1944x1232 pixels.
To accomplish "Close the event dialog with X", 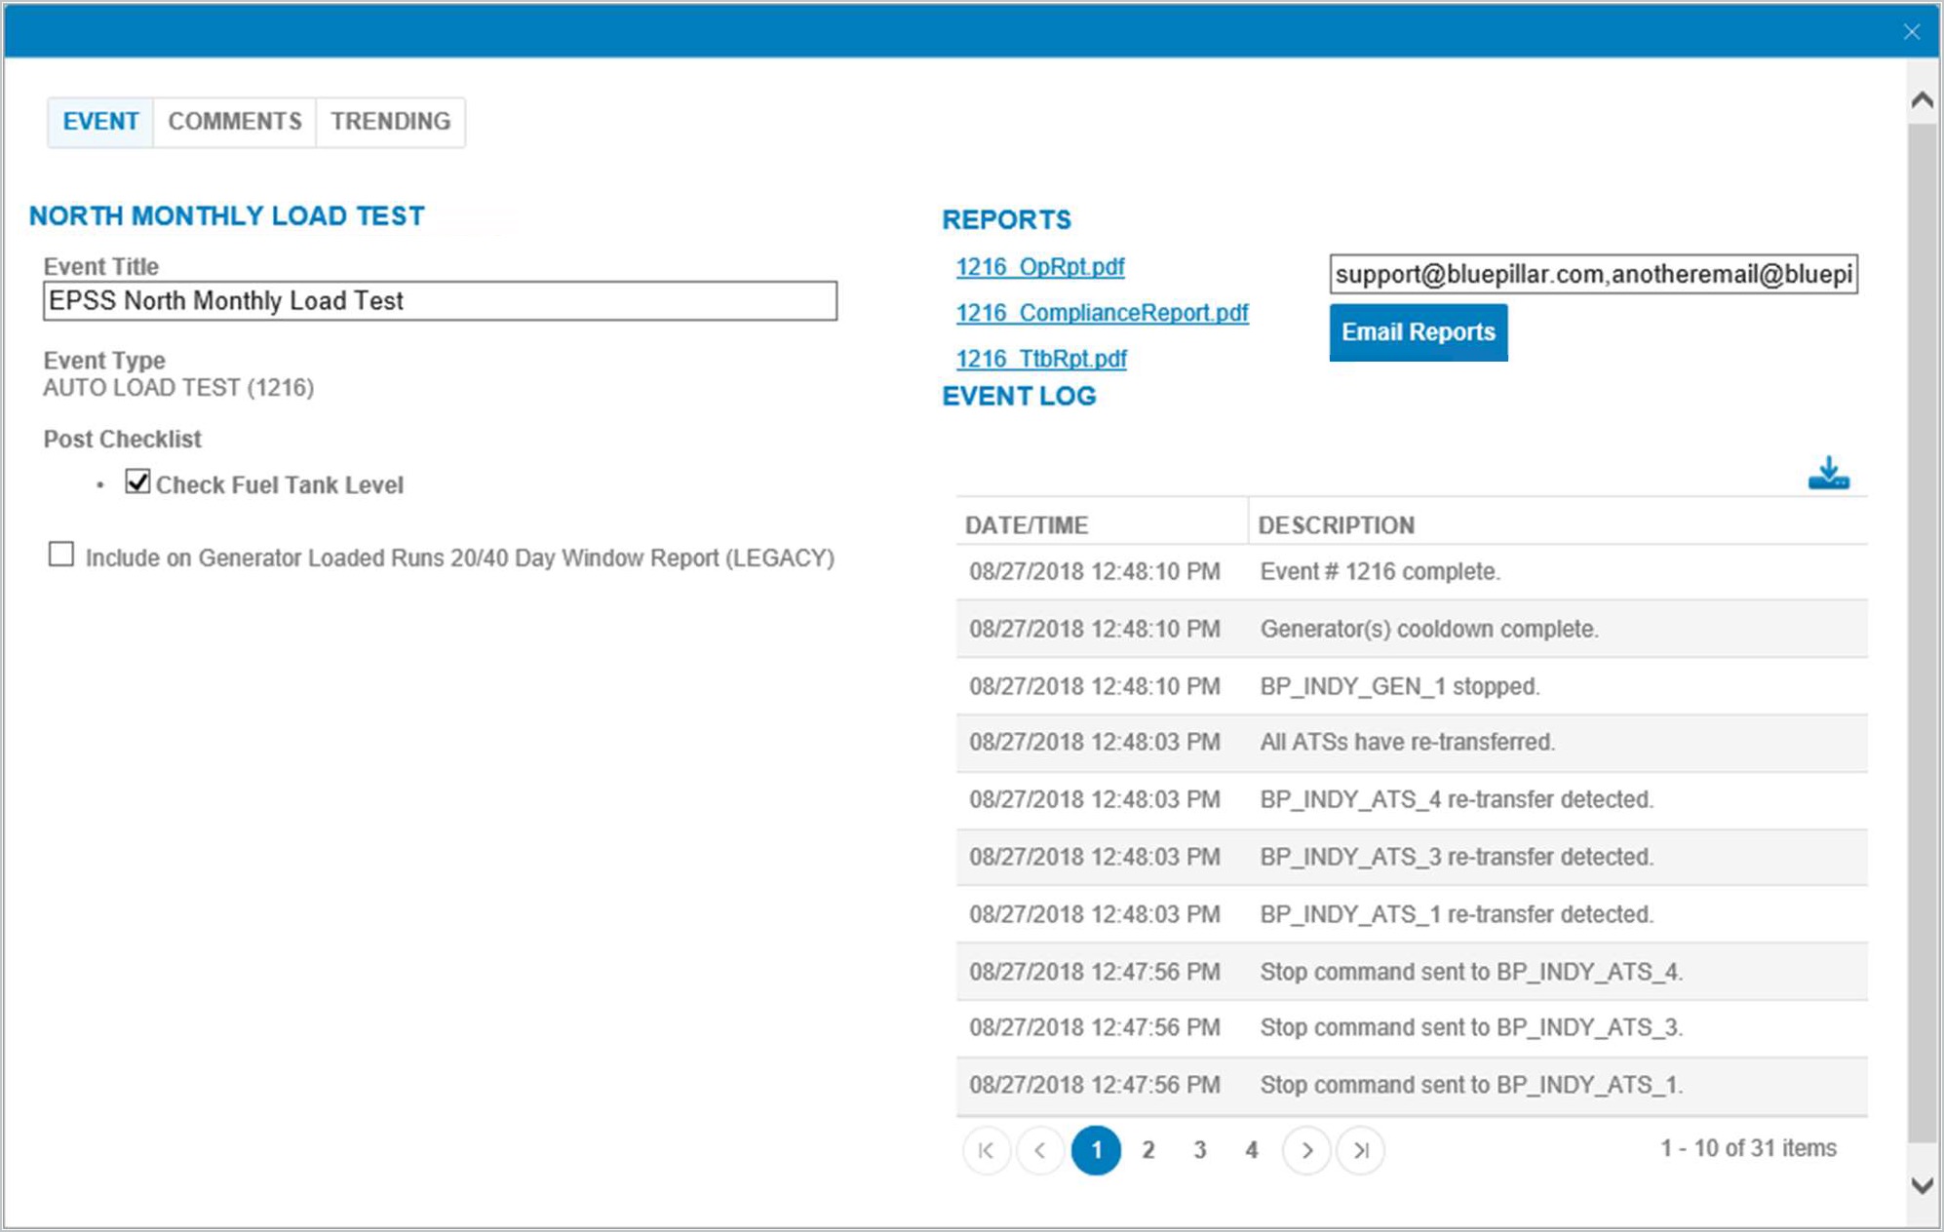I will pos(1912,32).
